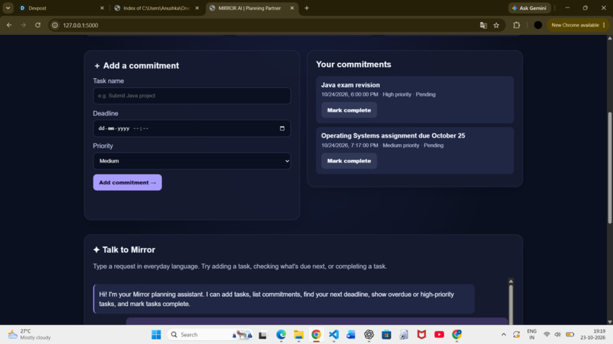Viewport: 613px width, 344px height.
Task: Open Ask Gemini button
Action: [x=530, y=8]
